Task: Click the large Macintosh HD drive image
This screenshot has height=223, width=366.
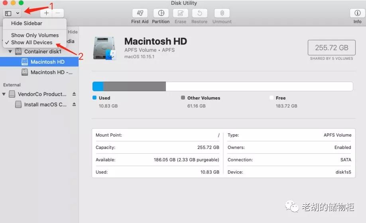Action: point(104,48)
